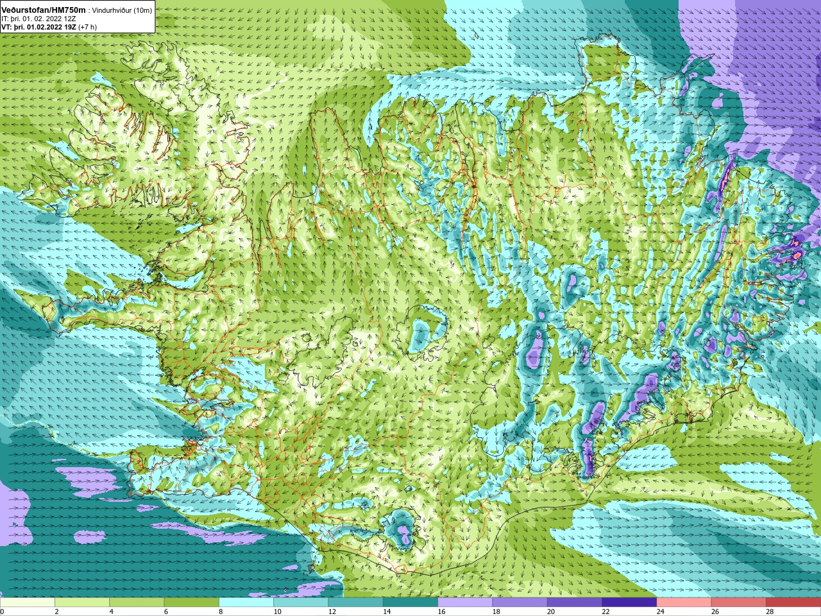Select the turquoise 10–12 legend swatch
The image size is (821, 616).
301,603
